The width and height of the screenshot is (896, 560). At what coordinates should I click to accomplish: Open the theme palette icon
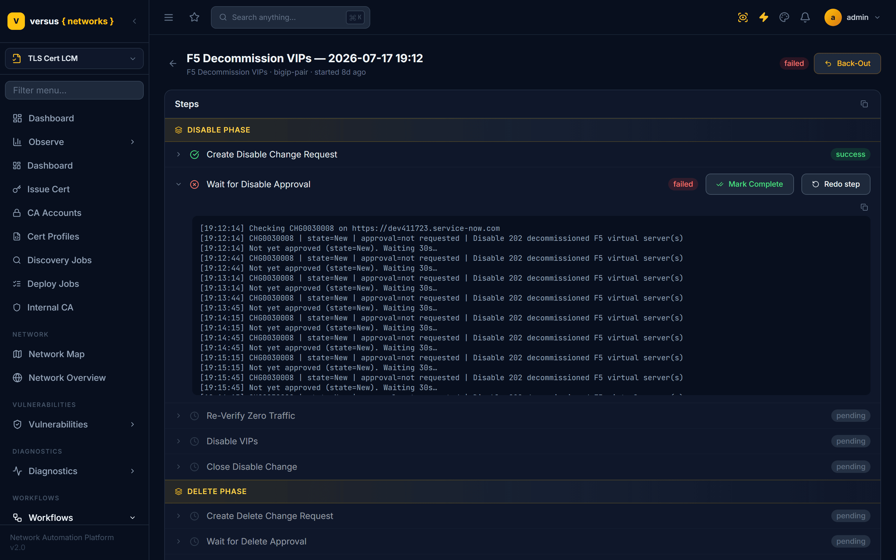784,17
